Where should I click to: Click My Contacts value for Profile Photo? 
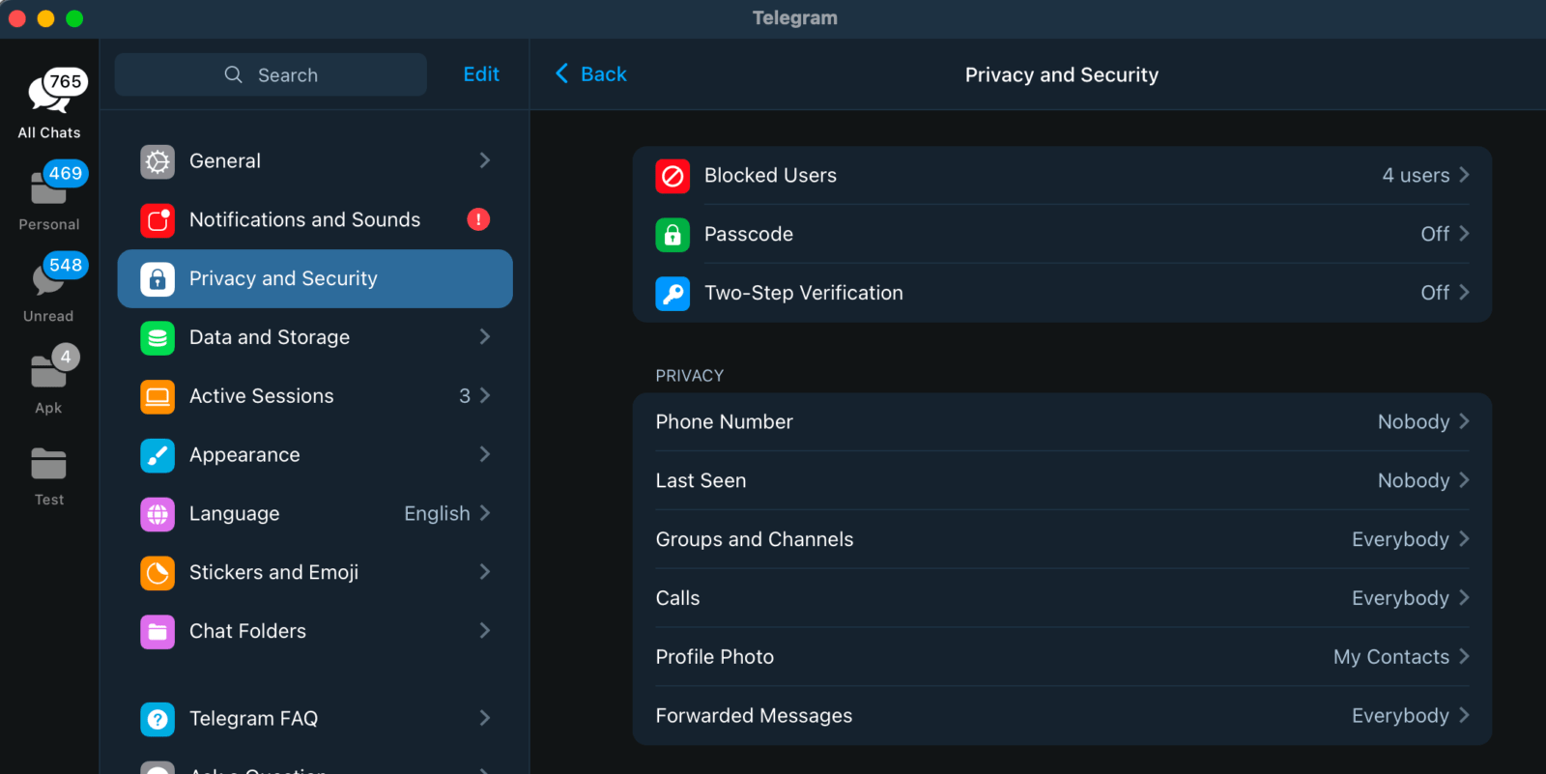pos(1391,657)
